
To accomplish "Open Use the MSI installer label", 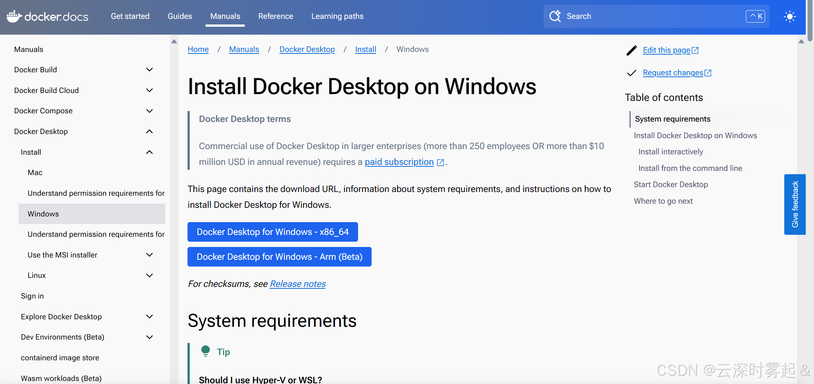I will 62,255.
